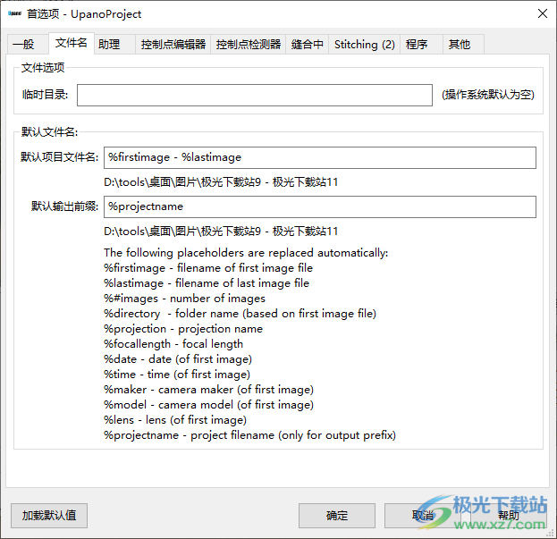The image size is (557, 539).
Task: Click the UpanoProject title bar icon
Action: pos(15,13)
